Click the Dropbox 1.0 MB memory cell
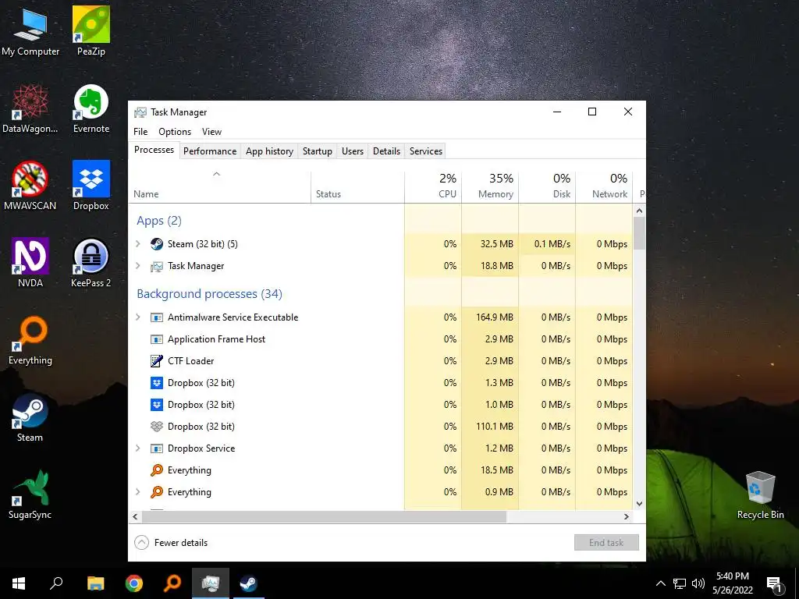Viewport: 799px width, 599px height. [x=490, y=405]
